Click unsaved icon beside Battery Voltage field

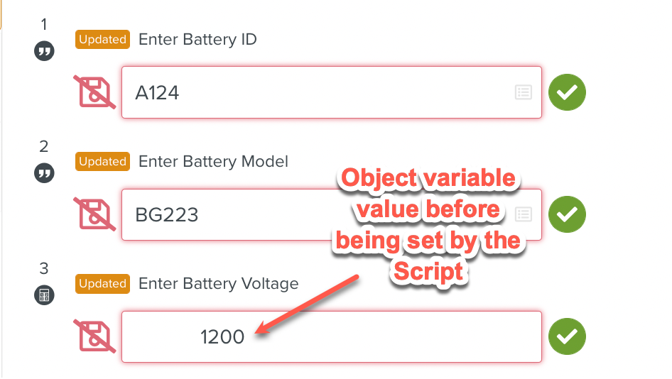[x=94, y=336]
